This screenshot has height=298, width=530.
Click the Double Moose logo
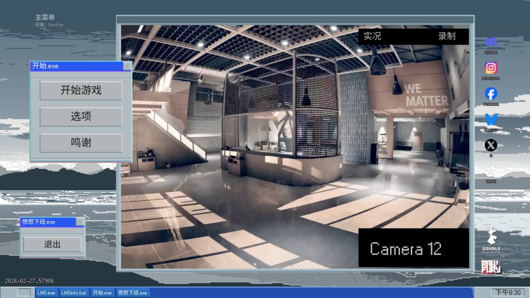point(491,241)
